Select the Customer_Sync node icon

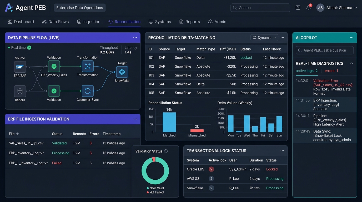pos(88,91)
